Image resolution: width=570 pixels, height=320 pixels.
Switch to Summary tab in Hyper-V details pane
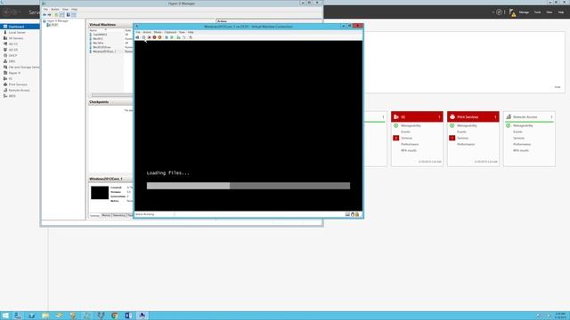pos(94,215)
